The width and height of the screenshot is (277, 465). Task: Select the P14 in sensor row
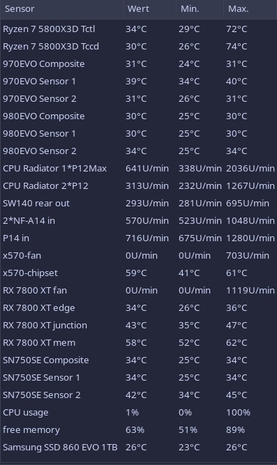point(138,238)
